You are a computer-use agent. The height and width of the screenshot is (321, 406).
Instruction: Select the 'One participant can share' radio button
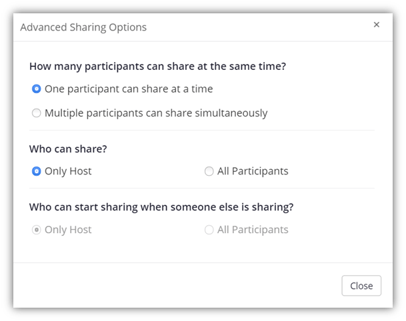(36, 89)
